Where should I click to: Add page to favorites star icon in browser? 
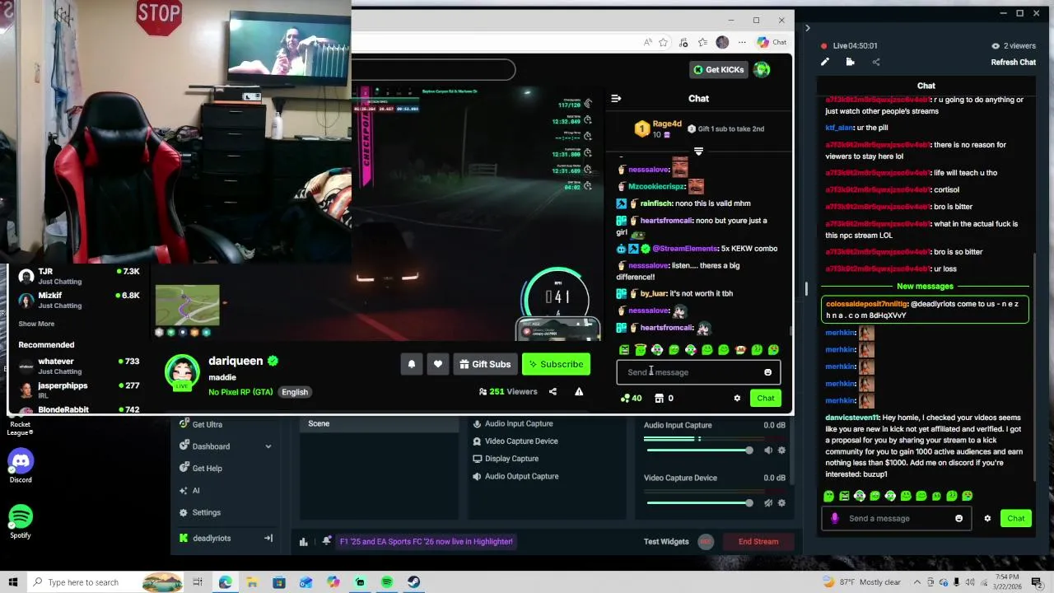[663, 42]
